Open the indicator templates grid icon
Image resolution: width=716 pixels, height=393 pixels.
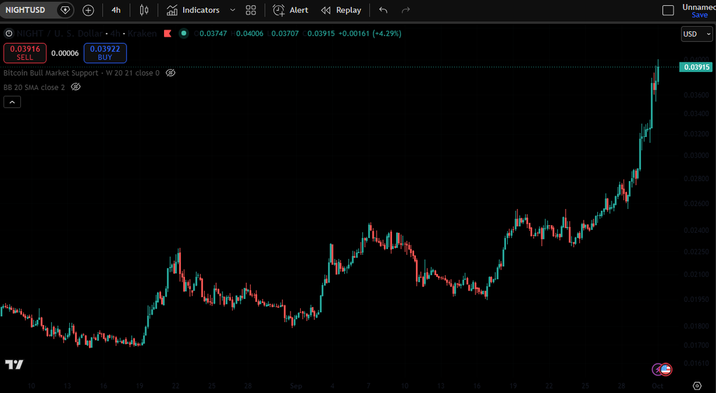click(251, 10)
